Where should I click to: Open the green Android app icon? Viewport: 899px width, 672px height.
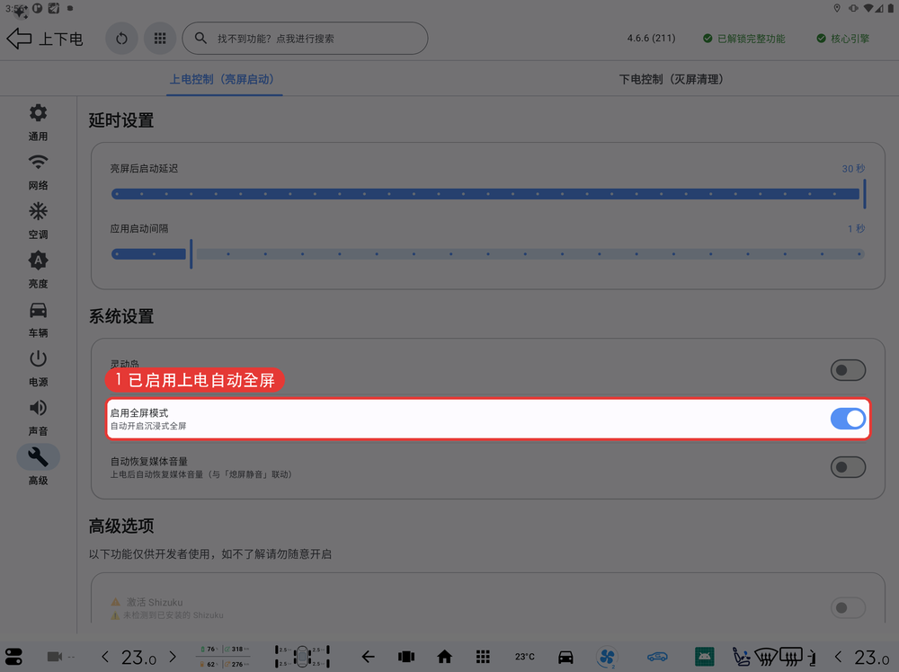pyautogui.click(x=705, y=657)
